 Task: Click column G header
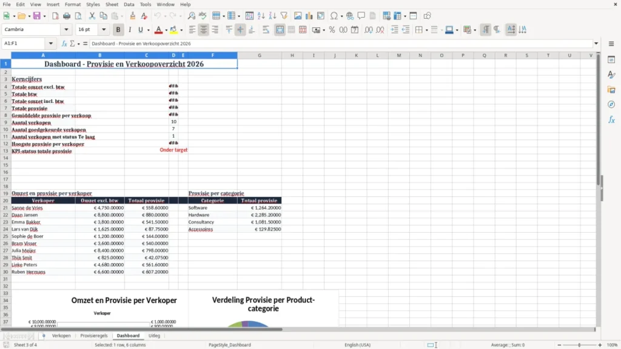(x=260, y=55)
